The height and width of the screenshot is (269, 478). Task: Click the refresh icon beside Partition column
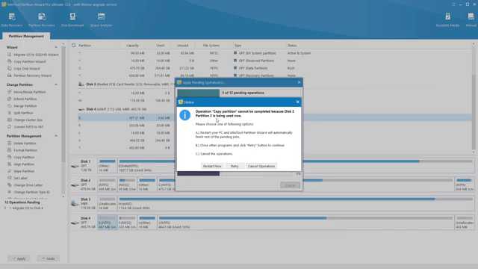point(73,45)
